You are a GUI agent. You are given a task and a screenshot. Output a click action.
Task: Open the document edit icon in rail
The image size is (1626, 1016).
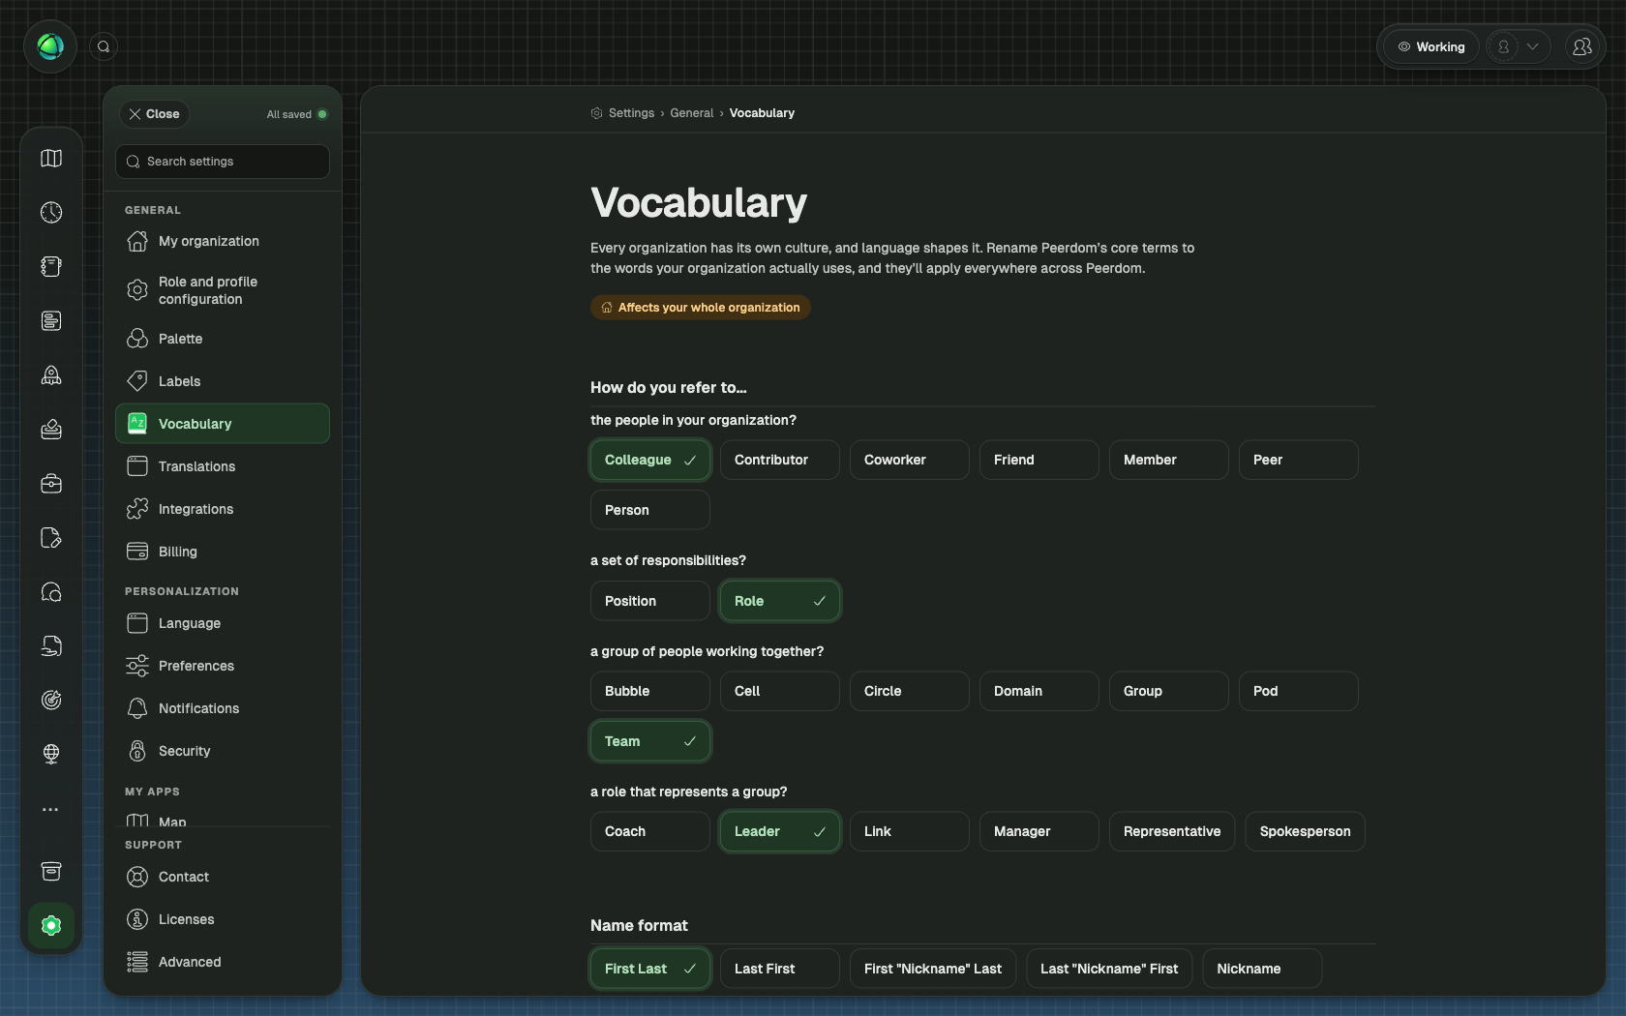coord(51,537)
